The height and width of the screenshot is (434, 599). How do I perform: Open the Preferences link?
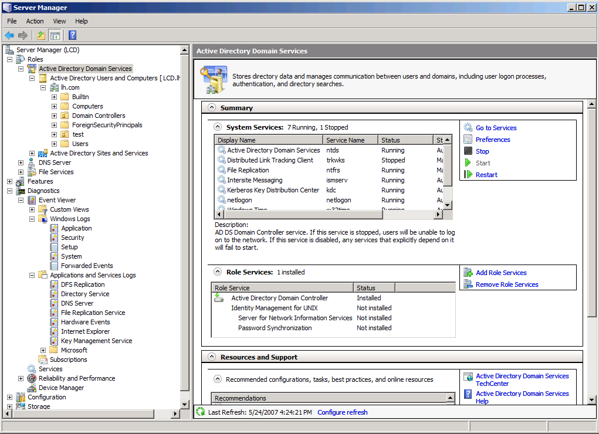click(493, 140)
